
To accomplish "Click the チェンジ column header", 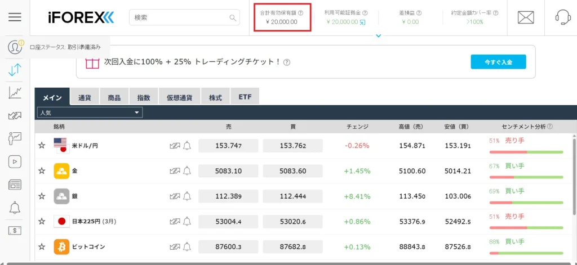I will (x=357, y=127).
